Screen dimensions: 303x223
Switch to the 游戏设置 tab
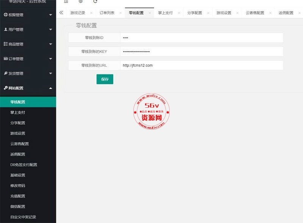click(x=224, y=13)
